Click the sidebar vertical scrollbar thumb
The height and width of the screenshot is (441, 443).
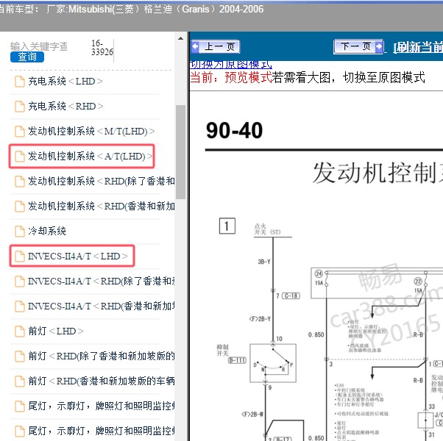pos(180,152)
